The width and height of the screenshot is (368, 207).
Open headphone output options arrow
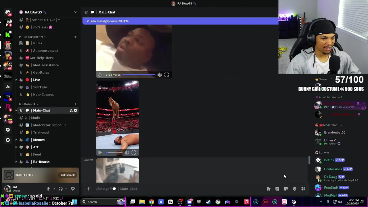66,189
